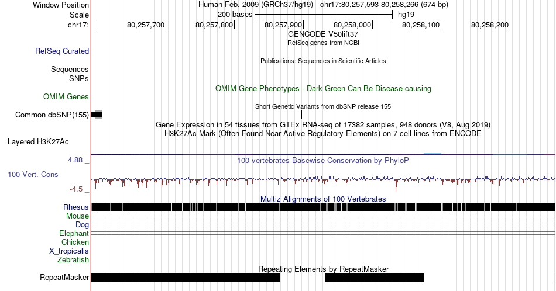Select the first long RepeatMasker block
This screenshot has height=291, width=556.
click(x=186, y=277)
